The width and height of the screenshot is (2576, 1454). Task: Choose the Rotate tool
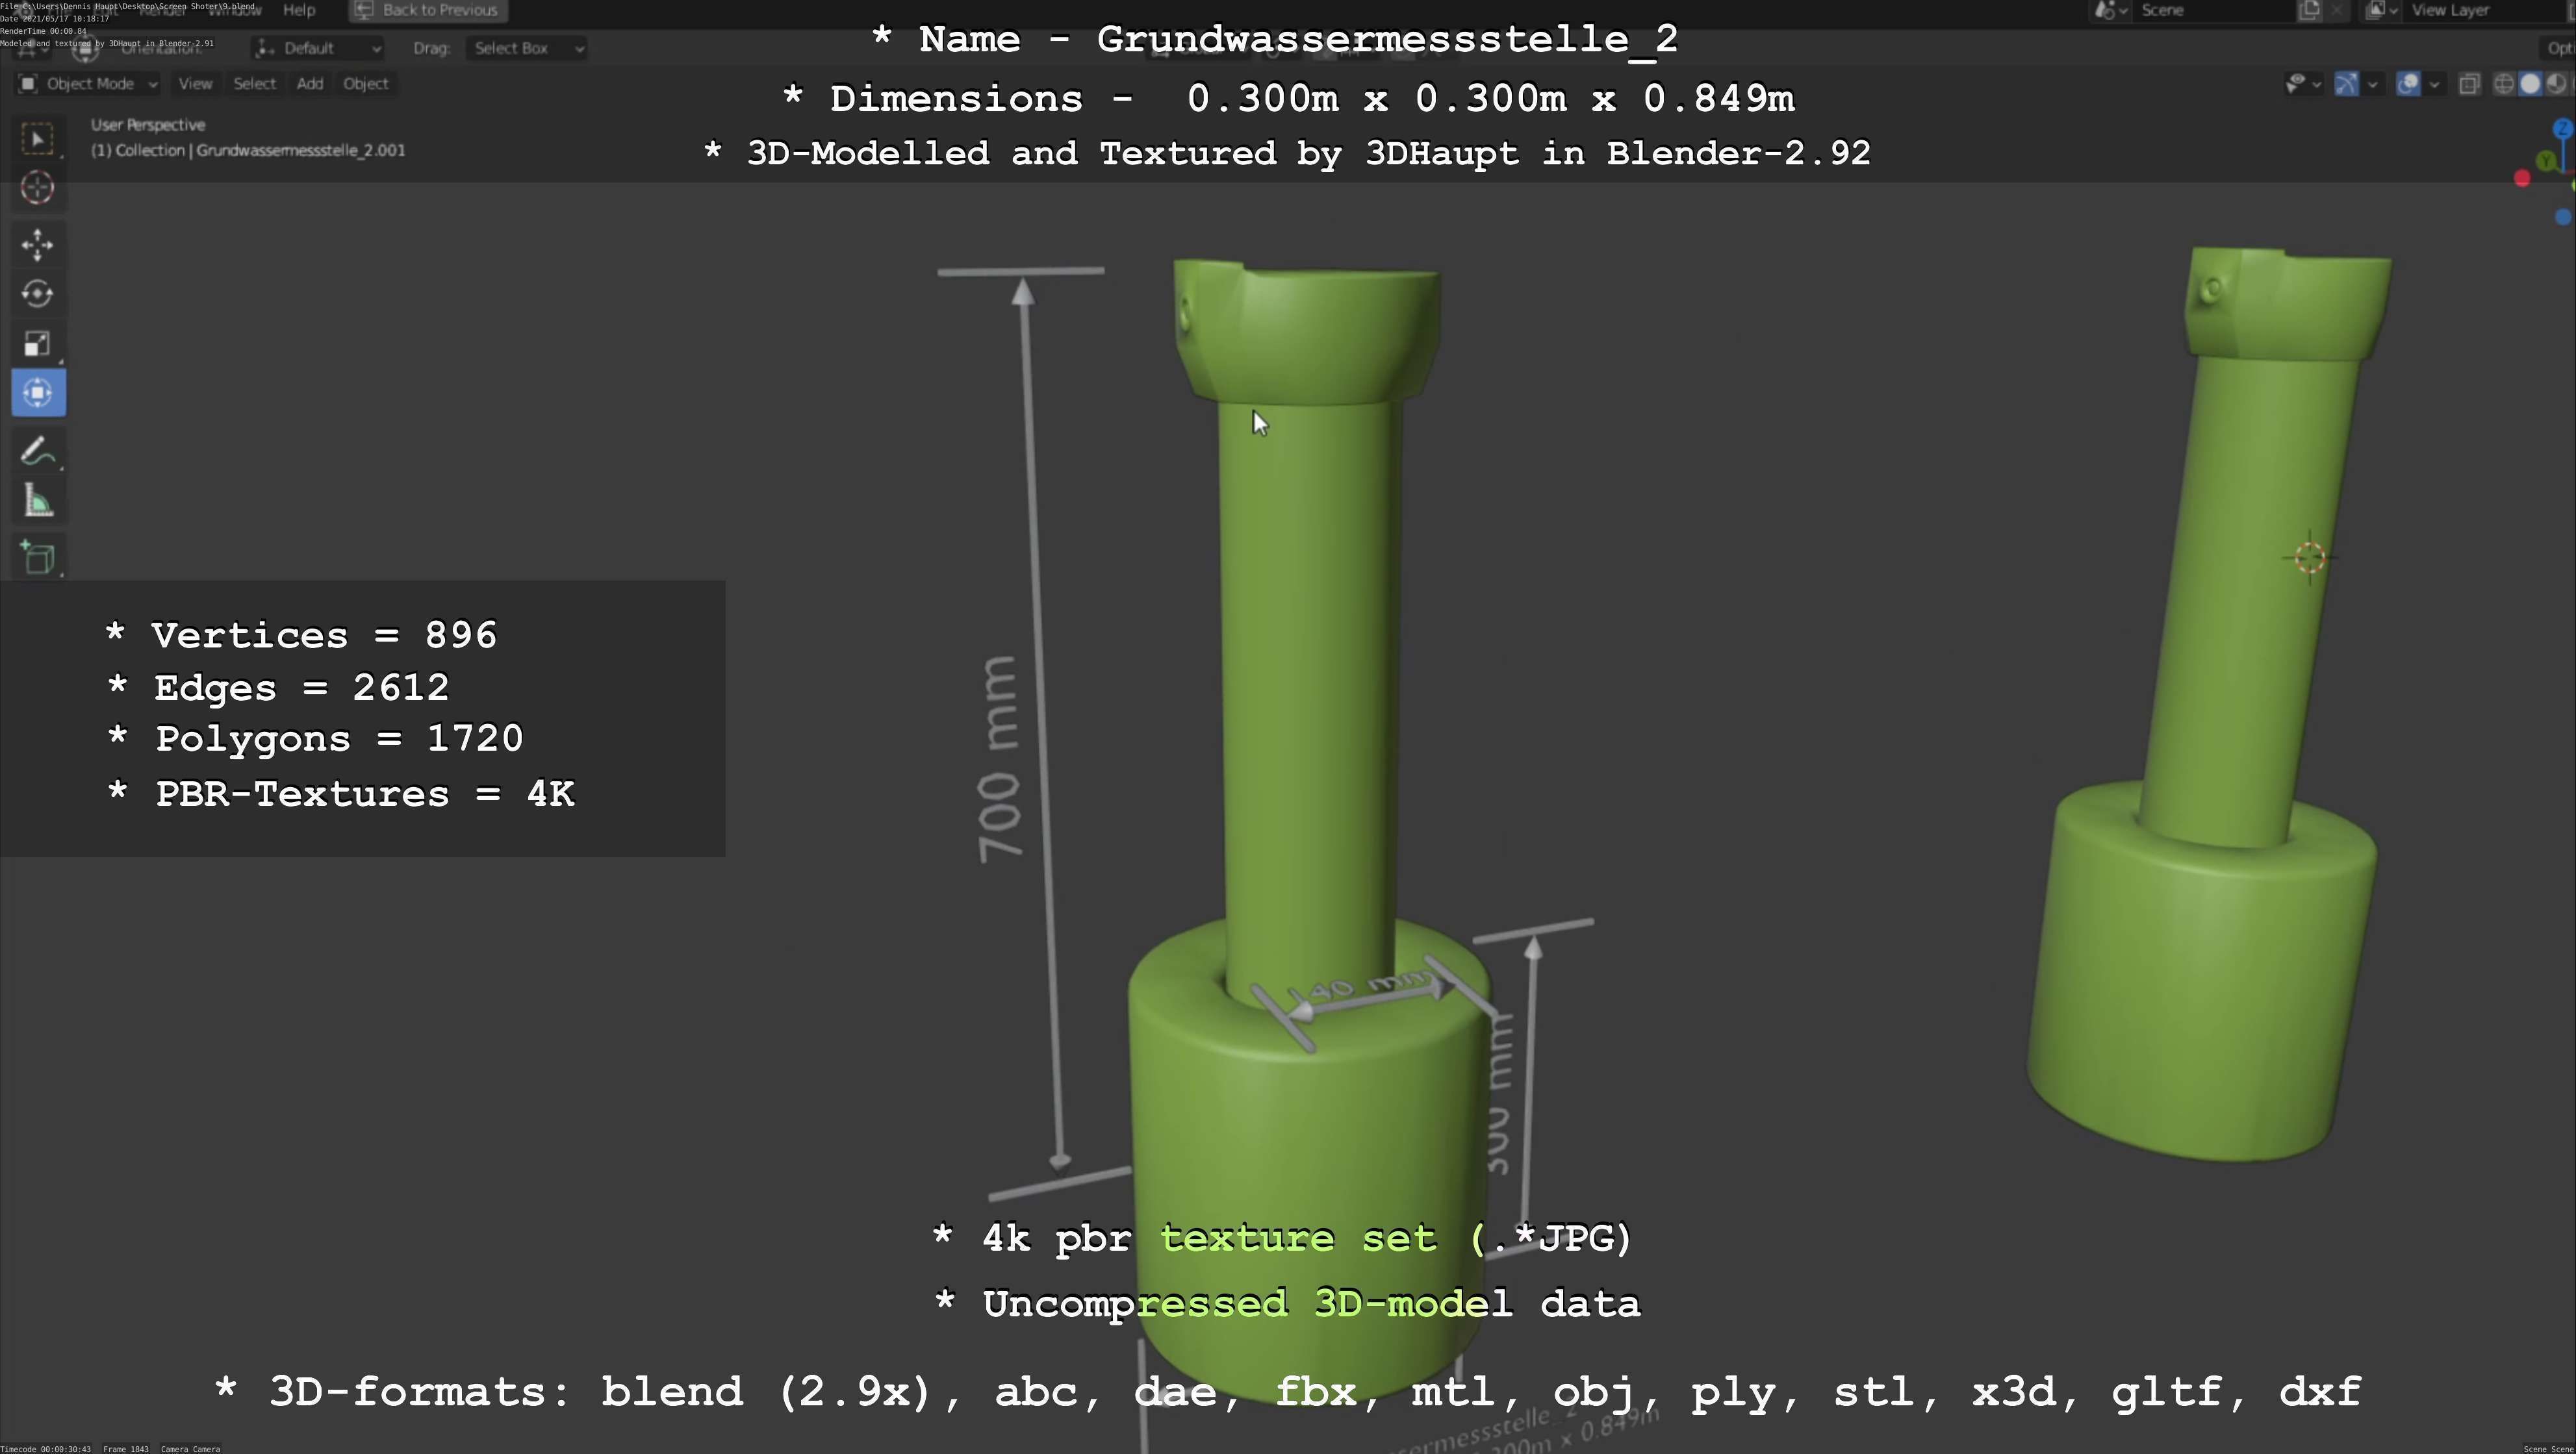(38, 294)
